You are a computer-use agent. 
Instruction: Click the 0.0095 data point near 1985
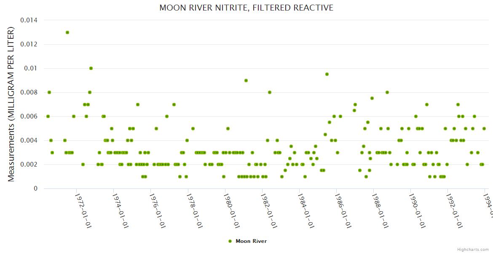[x=327, y=74]
